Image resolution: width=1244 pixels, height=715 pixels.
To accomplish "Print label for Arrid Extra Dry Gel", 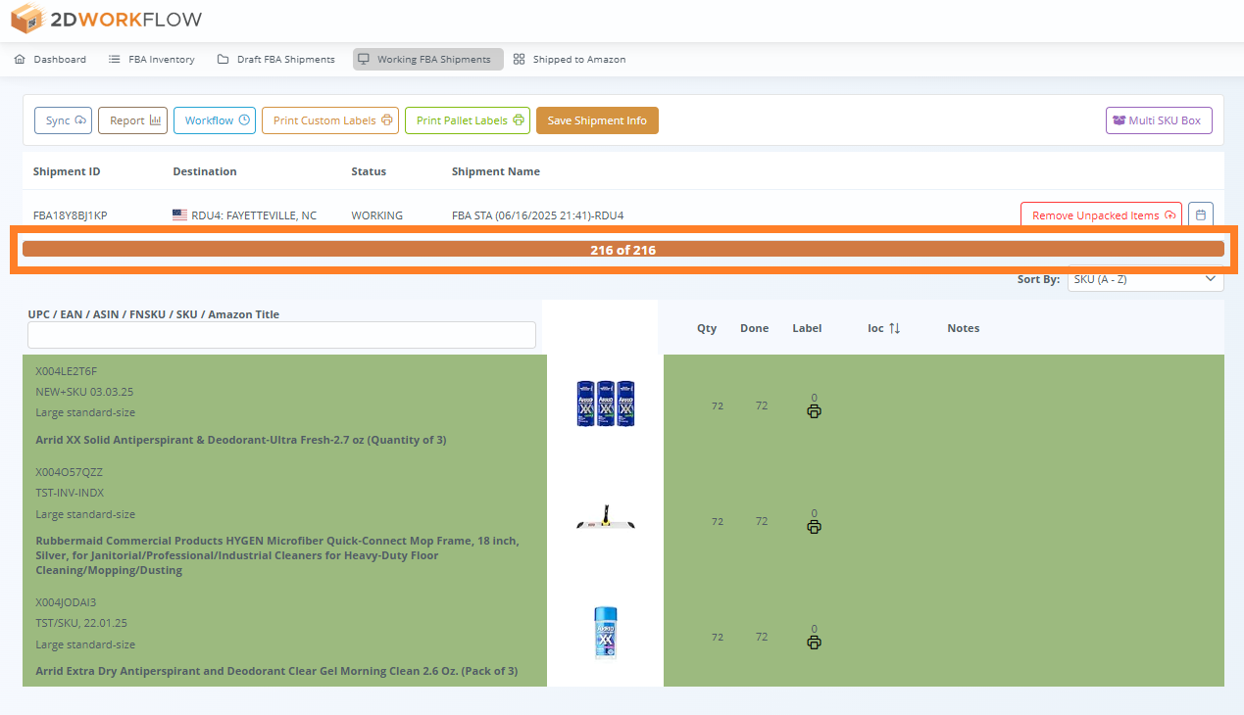I will coord(814,643).
